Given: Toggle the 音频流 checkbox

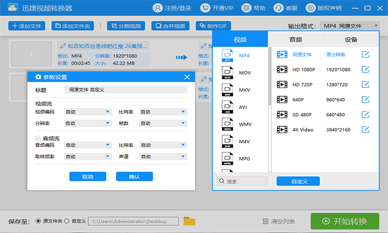Looking at the screenshot, I should point(38,138).
